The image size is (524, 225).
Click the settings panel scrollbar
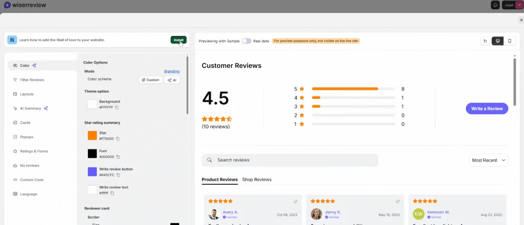pyautogui.click(x=187, y=85)
